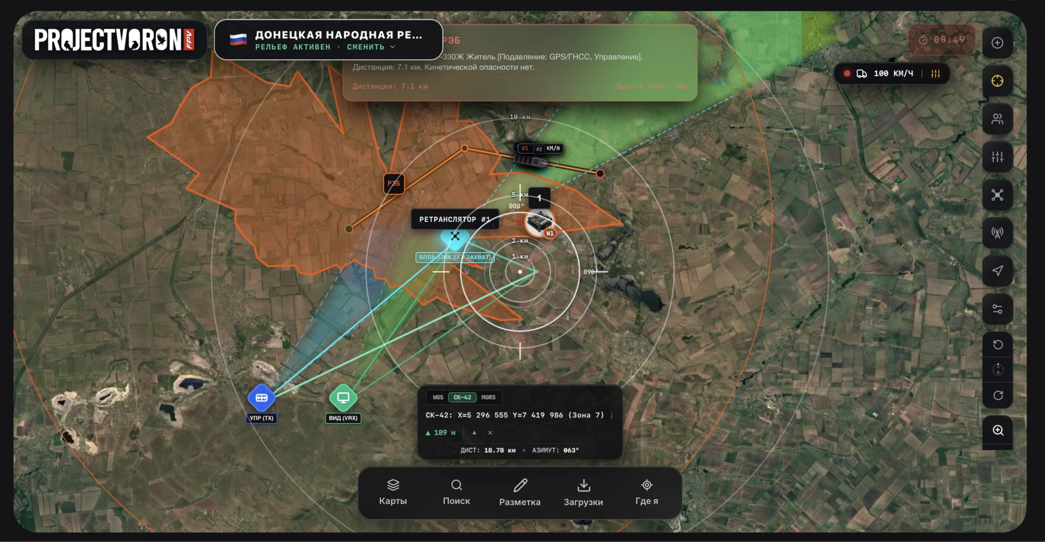1045x542 pixels.
Task: Open the ДОНЕЦКАЯ НАРОДНАЯ РЕ... region dropdown
Action: coord(329,40)
